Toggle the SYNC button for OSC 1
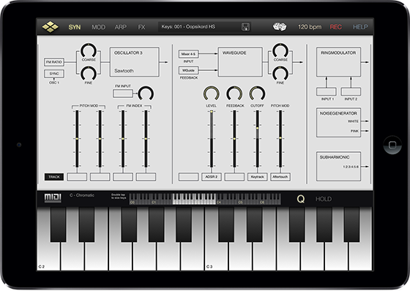The width and height of the screenshot is (410, 291). (54, 74)
